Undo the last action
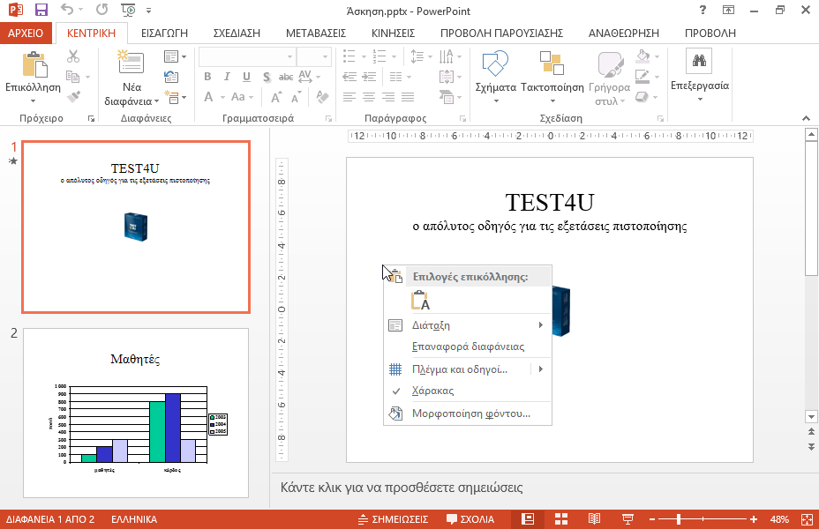 coord(66,10)
